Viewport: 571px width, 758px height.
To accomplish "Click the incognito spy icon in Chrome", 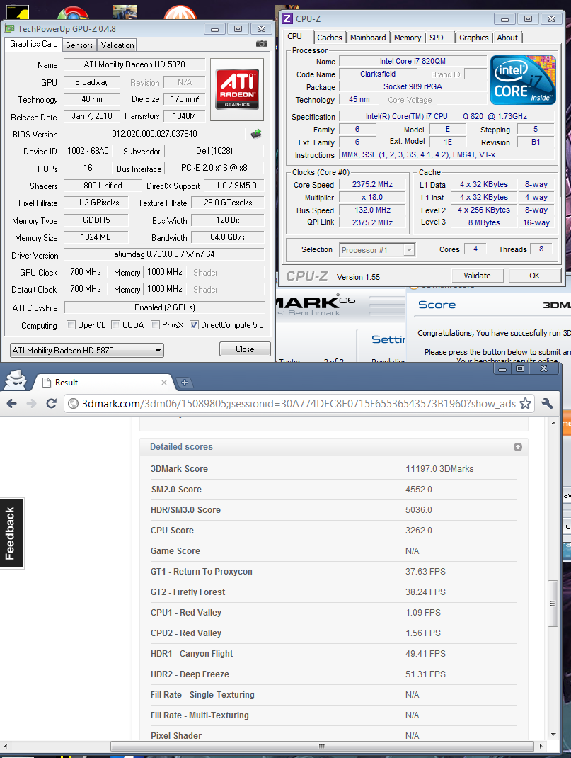I will coord(16,380).
